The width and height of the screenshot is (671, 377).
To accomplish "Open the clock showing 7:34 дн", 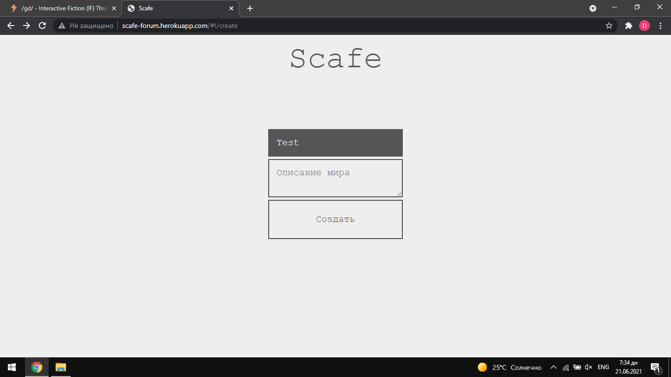I will click(x=628, y=367).
